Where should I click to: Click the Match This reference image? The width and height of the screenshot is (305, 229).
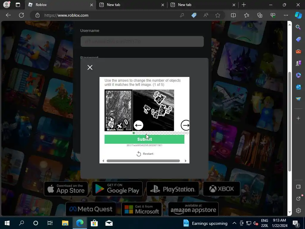pos(119,110)
